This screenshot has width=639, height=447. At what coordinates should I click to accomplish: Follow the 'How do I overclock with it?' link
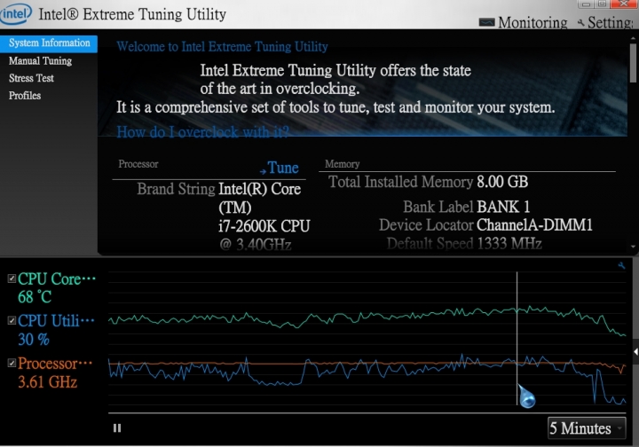pos(202,132)
